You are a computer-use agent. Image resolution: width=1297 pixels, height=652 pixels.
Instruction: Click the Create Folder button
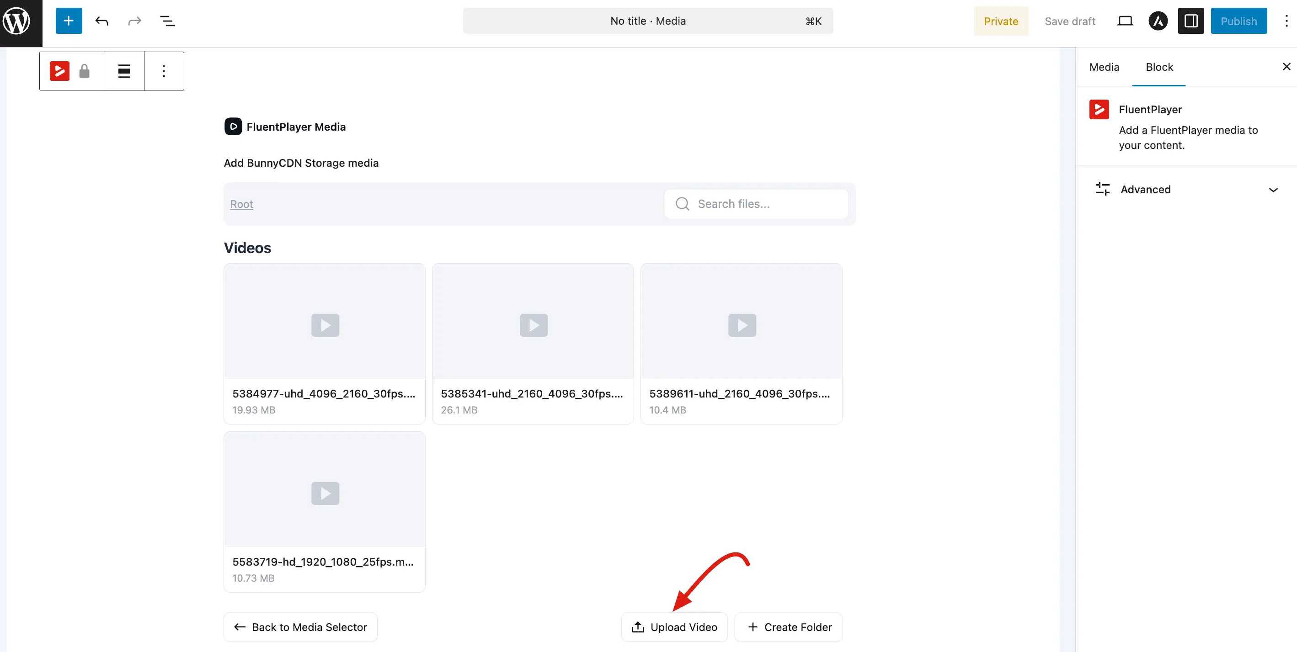coord(789,627)
